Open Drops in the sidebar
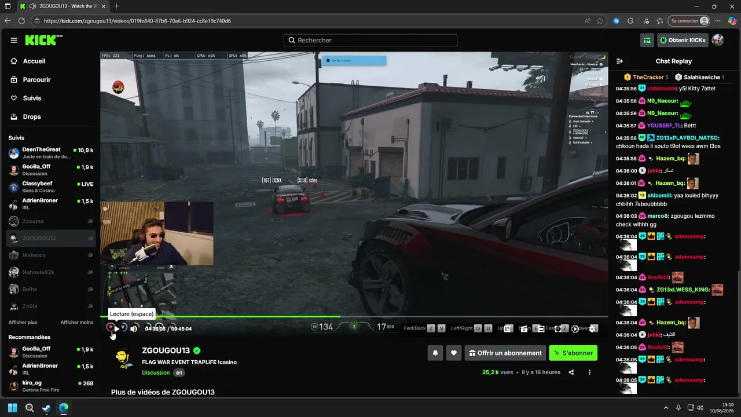The height and width of the screenshot is (417, 741). 32,116
